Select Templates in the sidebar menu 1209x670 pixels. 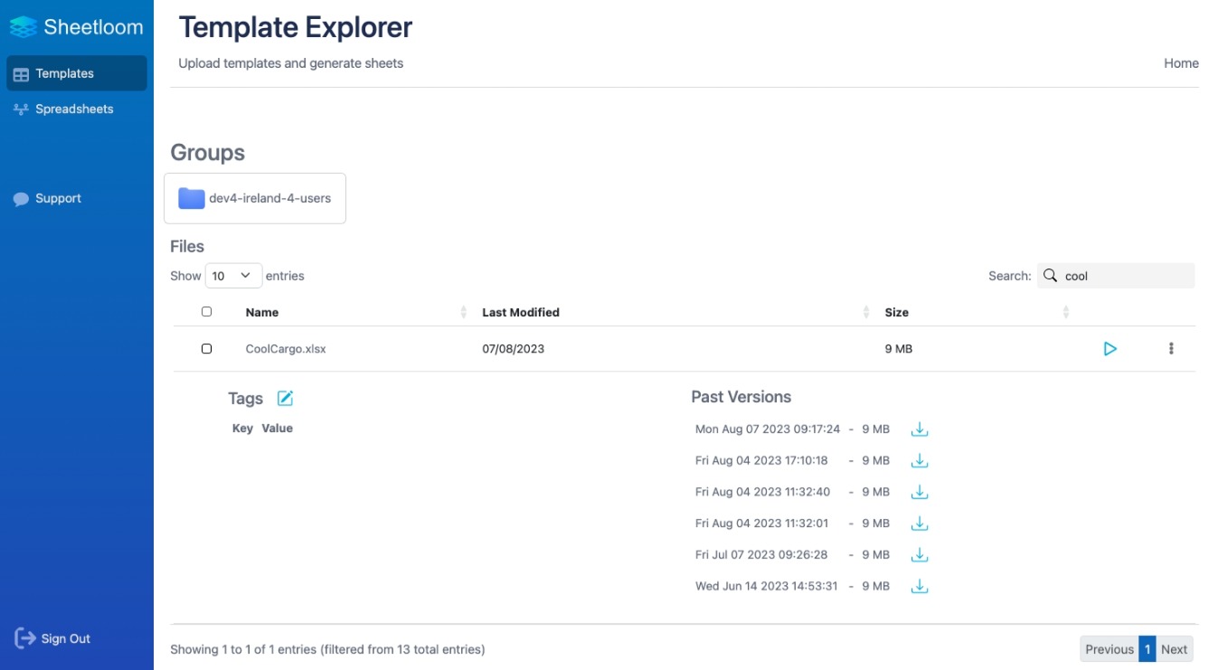pos(65,74)
